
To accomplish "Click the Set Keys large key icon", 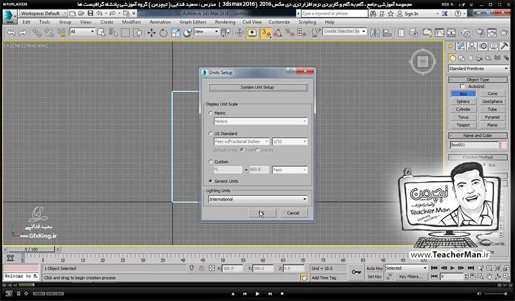I will 356,272.
